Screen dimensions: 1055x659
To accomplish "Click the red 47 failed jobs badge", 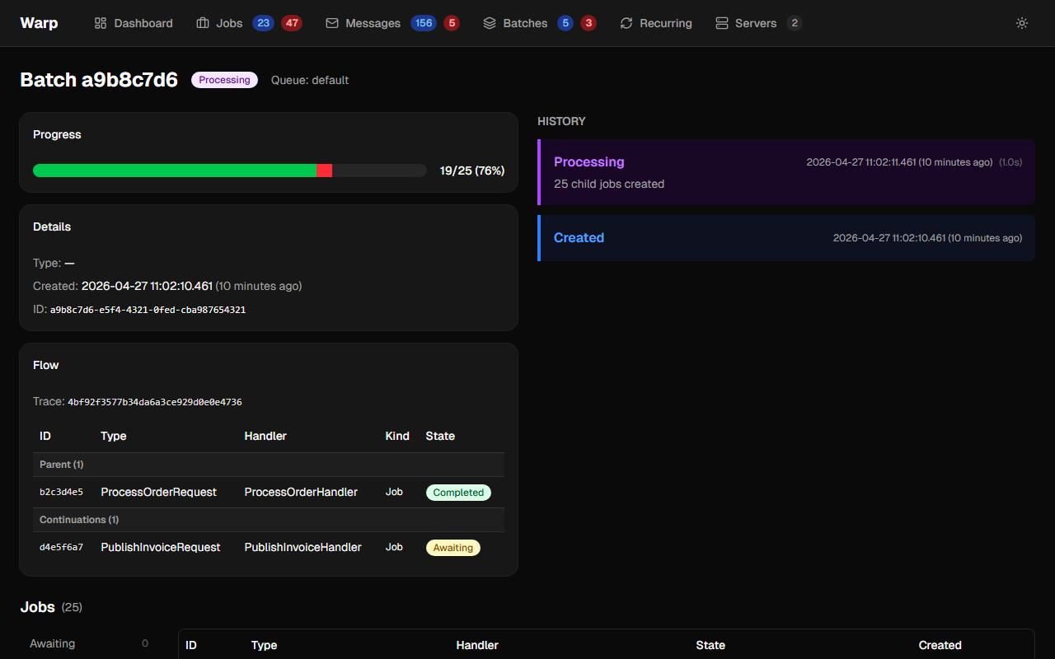I will click(x=292, y=23).
